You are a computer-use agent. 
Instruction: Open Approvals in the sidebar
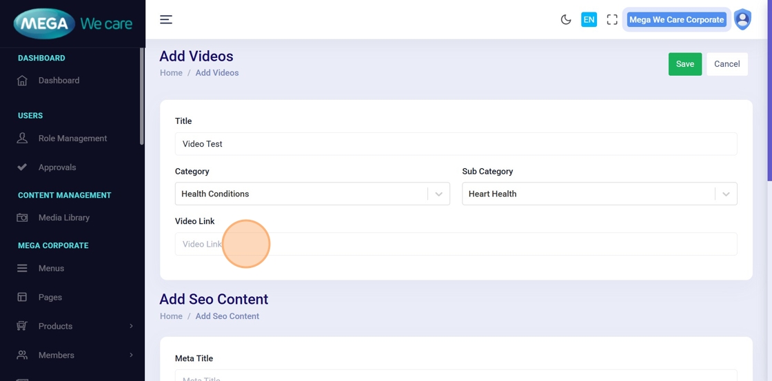click(57, 167)
